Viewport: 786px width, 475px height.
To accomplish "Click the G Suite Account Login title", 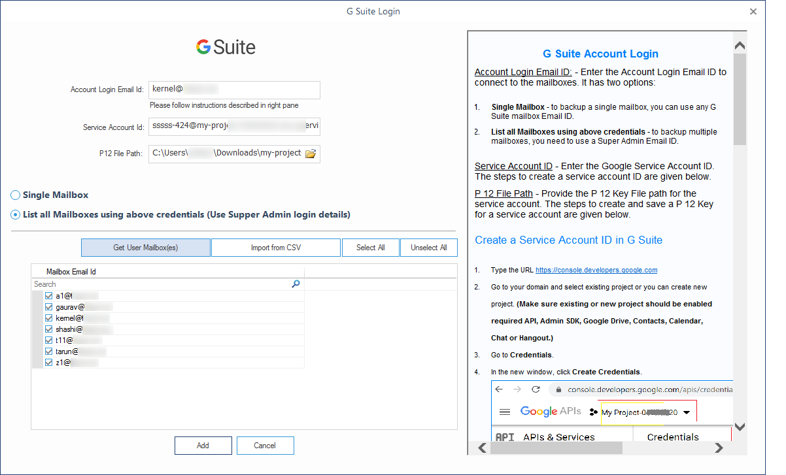I will (600, 54).
